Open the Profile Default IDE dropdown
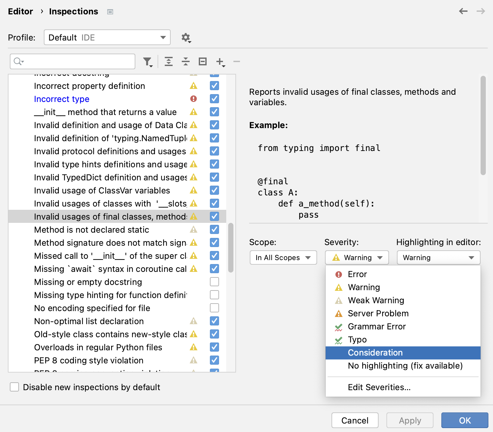 click(107, 38)
